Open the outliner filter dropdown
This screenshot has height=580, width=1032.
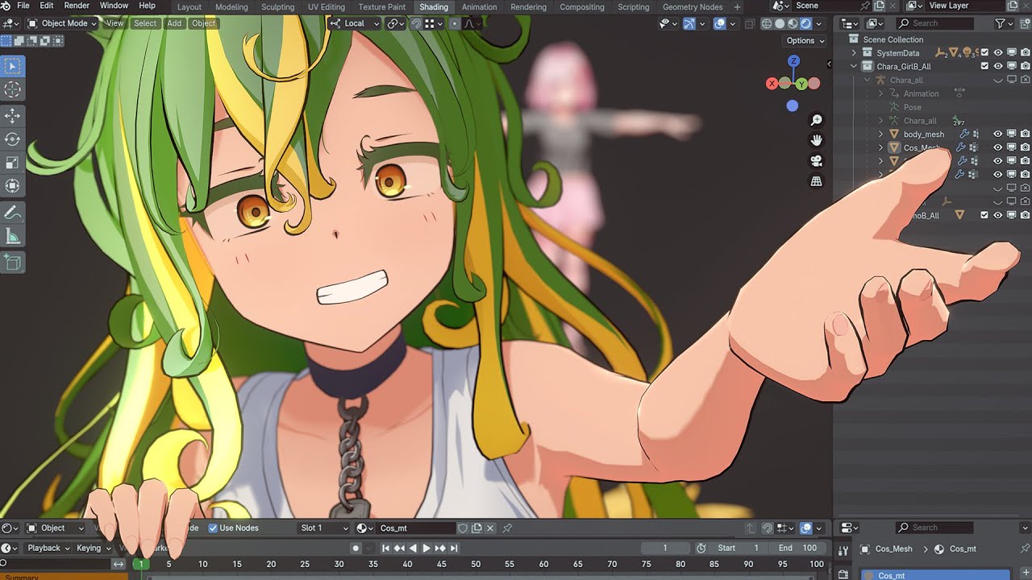click(1004, 23)
